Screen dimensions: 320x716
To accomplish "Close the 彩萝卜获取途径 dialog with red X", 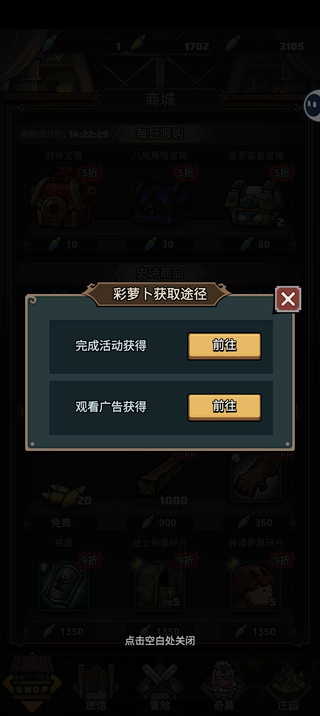I will 288,299.
